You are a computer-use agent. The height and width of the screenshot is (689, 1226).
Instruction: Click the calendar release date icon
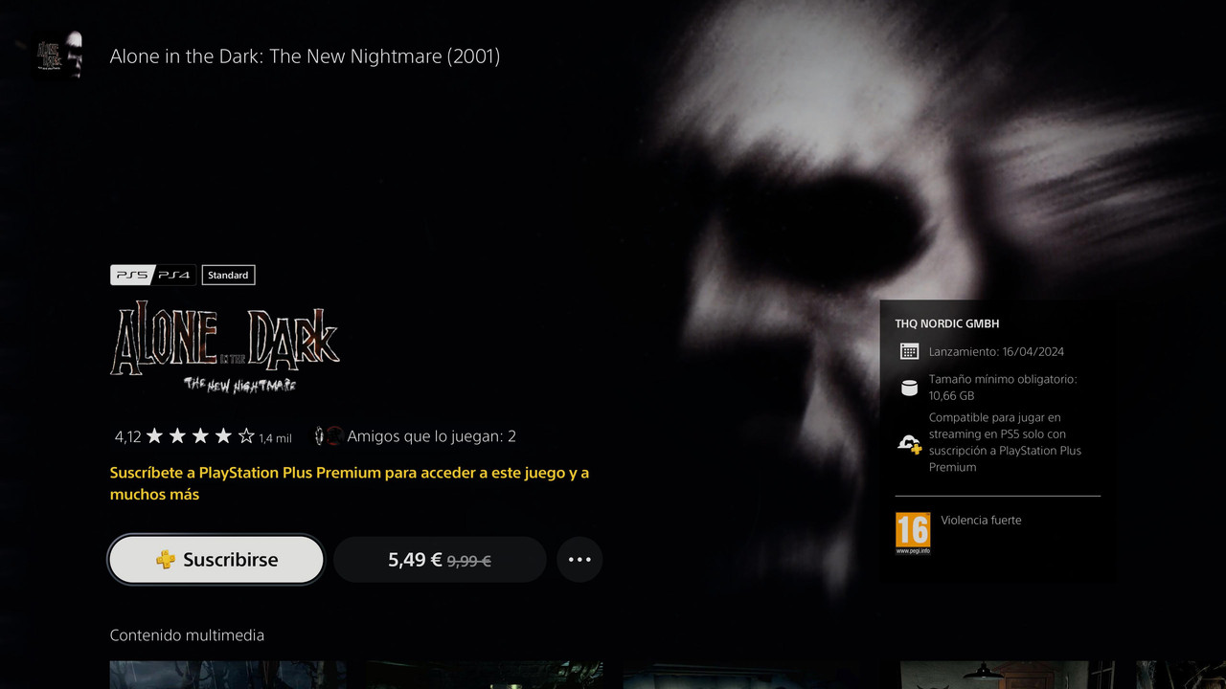[909, 351]
